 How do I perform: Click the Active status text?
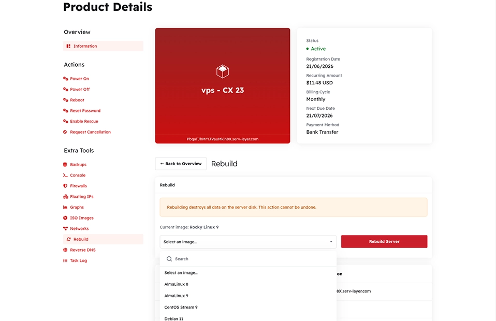coord(318,49)
